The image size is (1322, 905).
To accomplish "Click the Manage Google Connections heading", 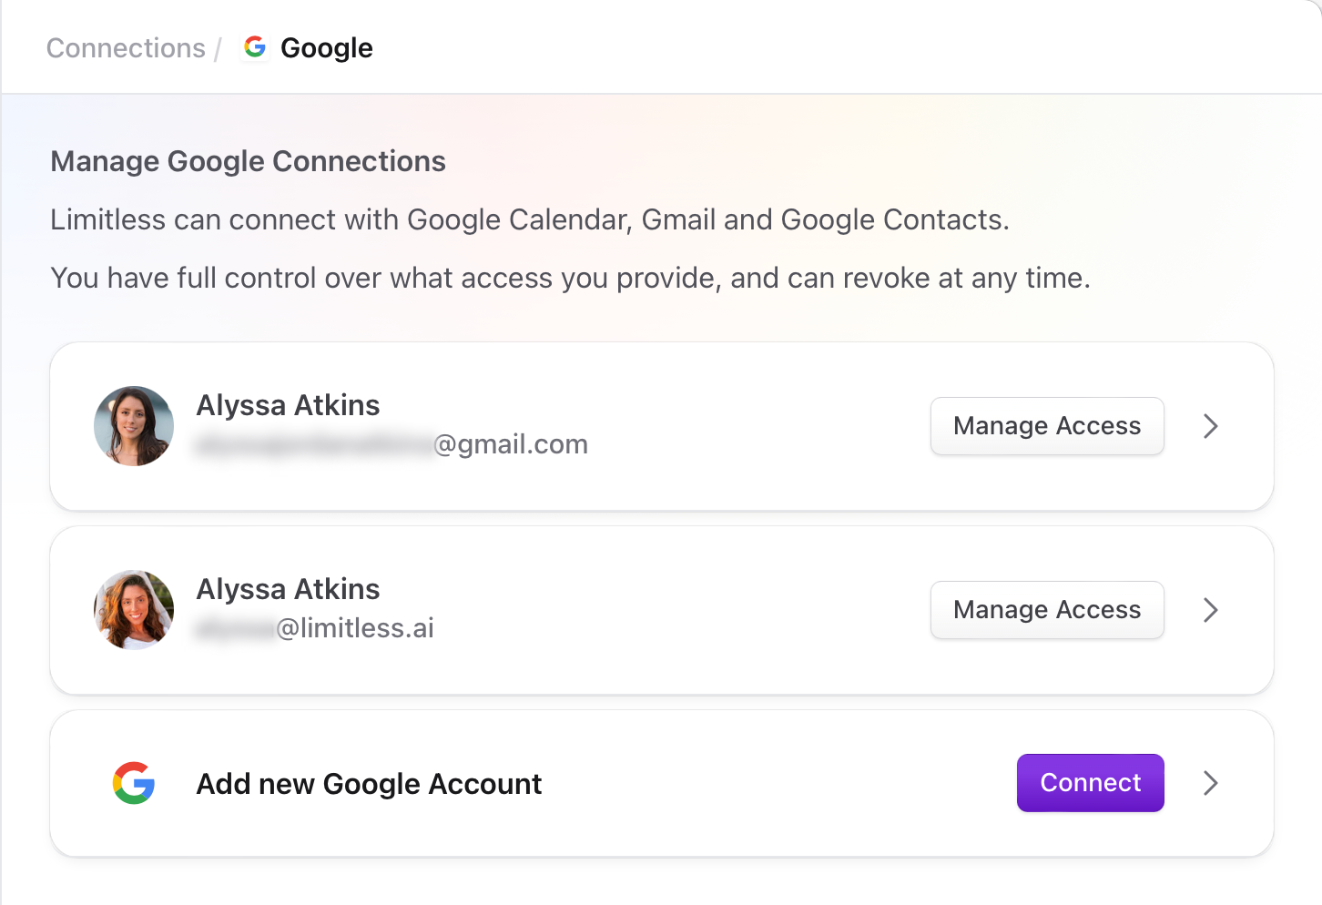I will [x=248, y=161].
